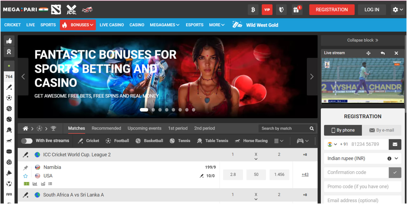Open the settings gear dropdown

click(397, 10)
